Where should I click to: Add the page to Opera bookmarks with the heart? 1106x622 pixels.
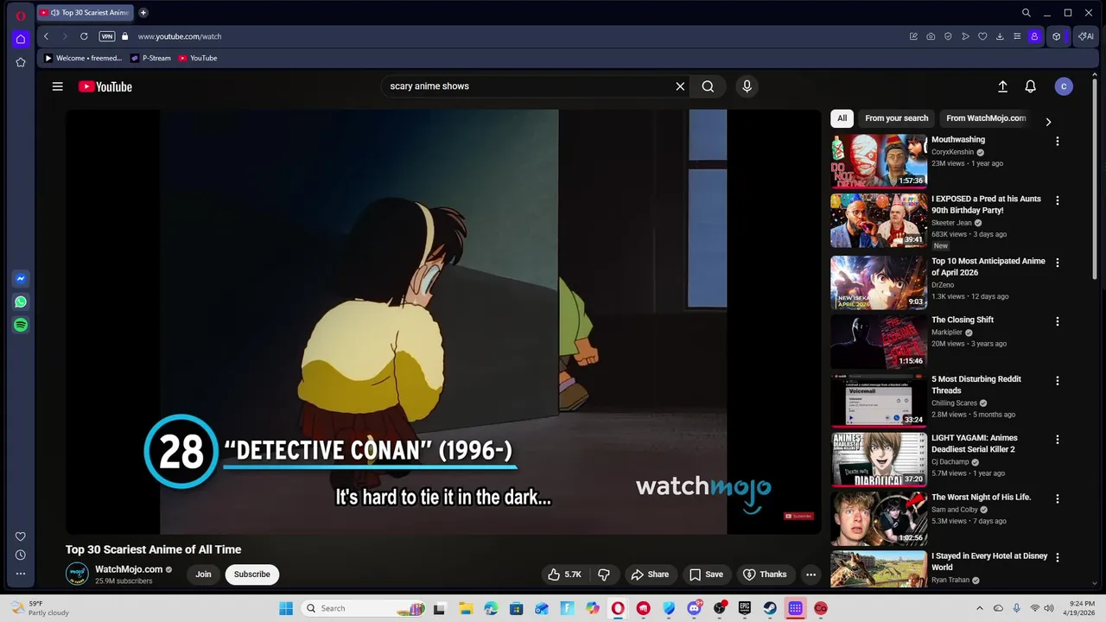[x=982, y=36]
